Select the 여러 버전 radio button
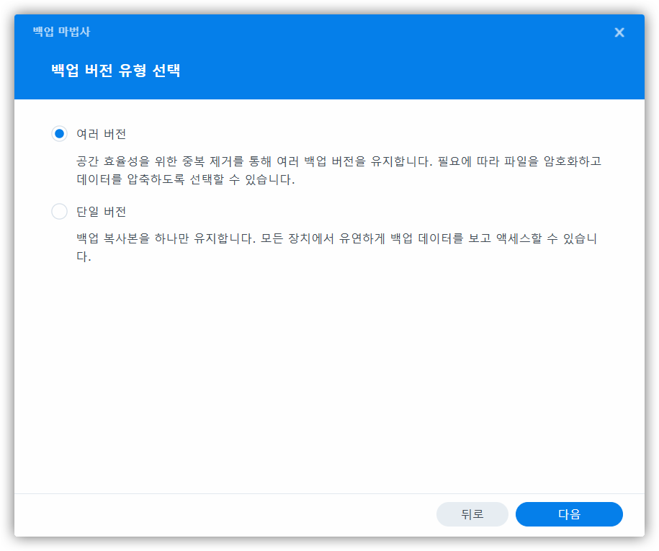 (59, 133)
